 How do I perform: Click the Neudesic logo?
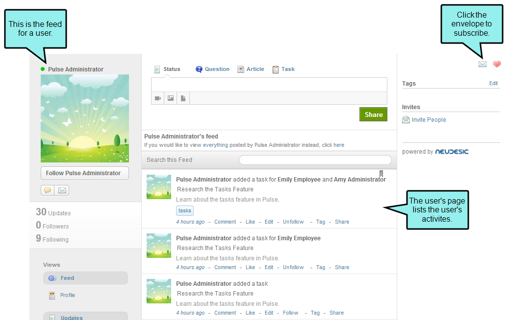pos(452,152)
